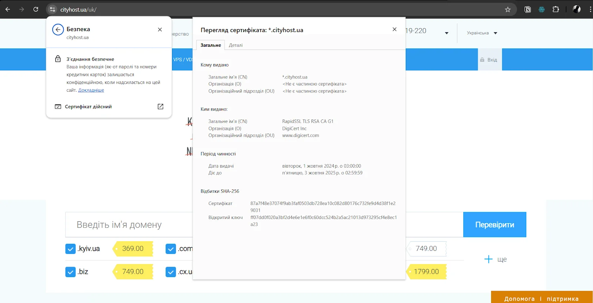Viewport: 593px width, 303px height.
Task: Click the ще link
Action: tap(502, 259)
